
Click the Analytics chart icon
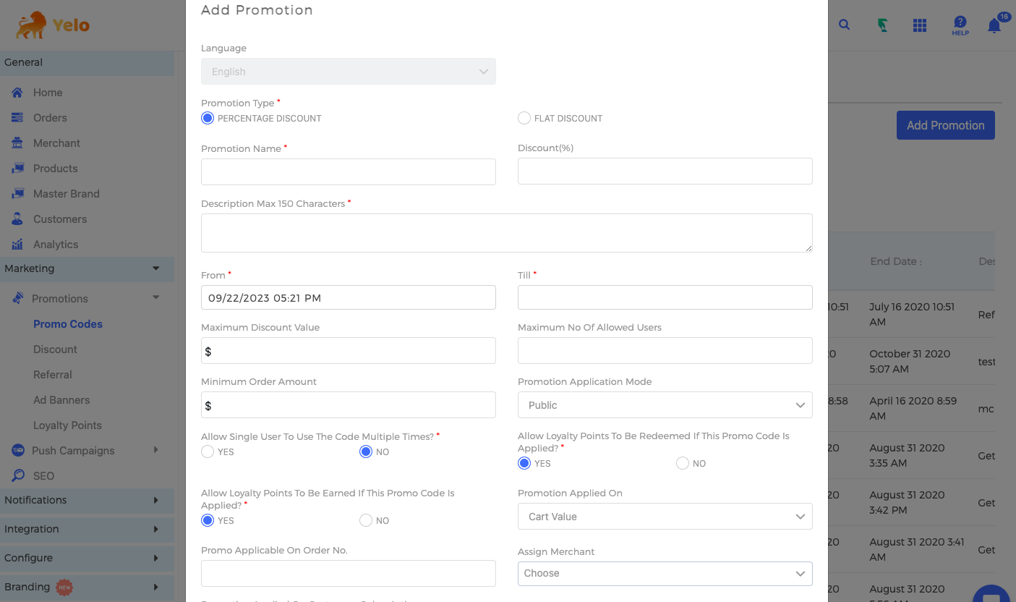point(17,245)
